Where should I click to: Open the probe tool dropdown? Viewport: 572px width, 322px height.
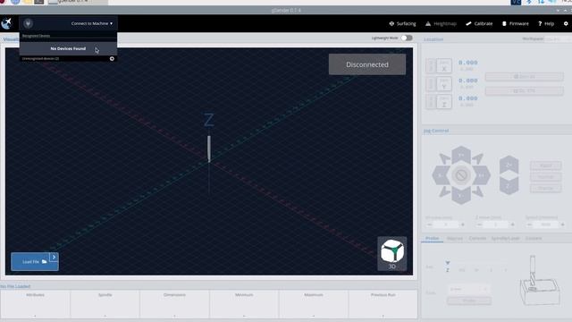point(468,289)
